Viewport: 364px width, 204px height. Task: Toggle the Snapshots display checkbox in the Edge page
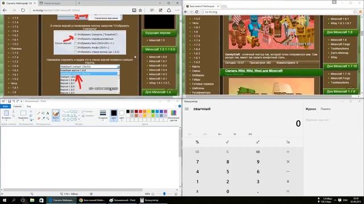pyautogui.click(x=76, y=34)
